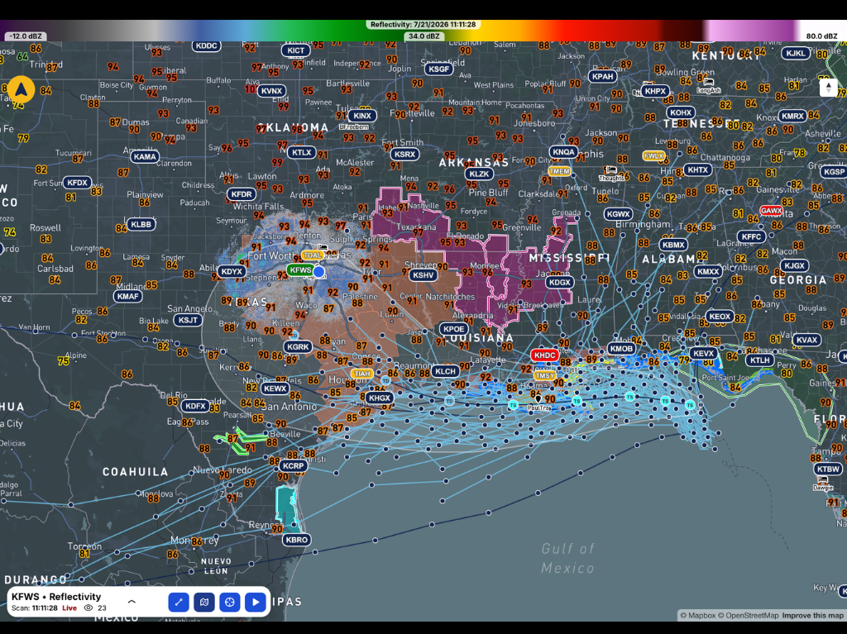Switch to KEWX radar site
The image size is (847, 634).
(275, 389)
